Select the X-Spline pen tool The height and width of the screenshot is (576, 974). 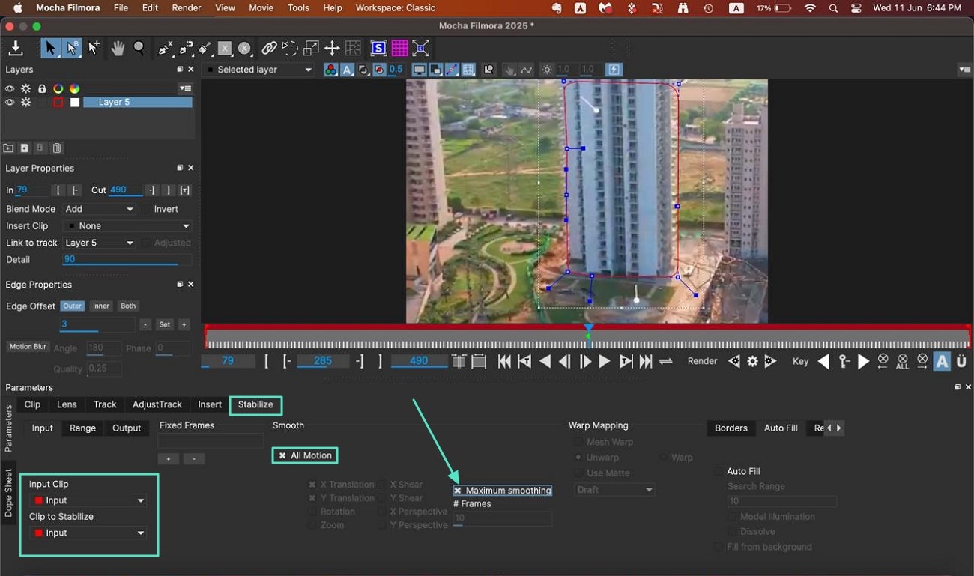click(166, 49)
